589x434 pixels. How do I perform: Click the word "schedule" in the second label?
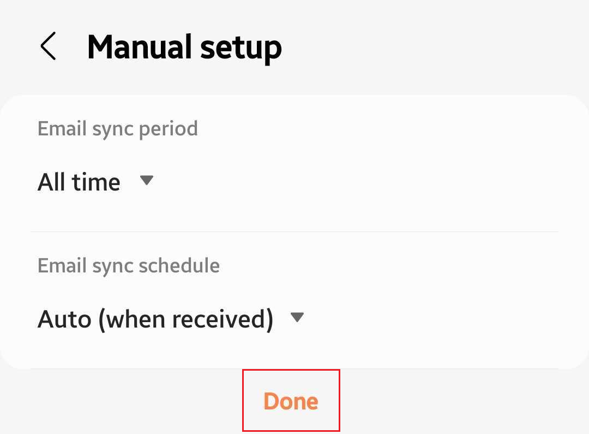pos(179,265)
